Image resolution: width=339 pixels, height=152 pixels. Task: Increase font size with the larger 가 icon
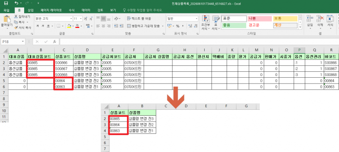86,19
